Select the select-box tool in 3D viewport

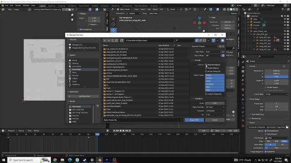tap(113, 19)
